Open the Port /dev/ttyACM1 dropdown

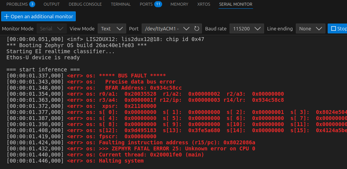click(x=167, y=28)
